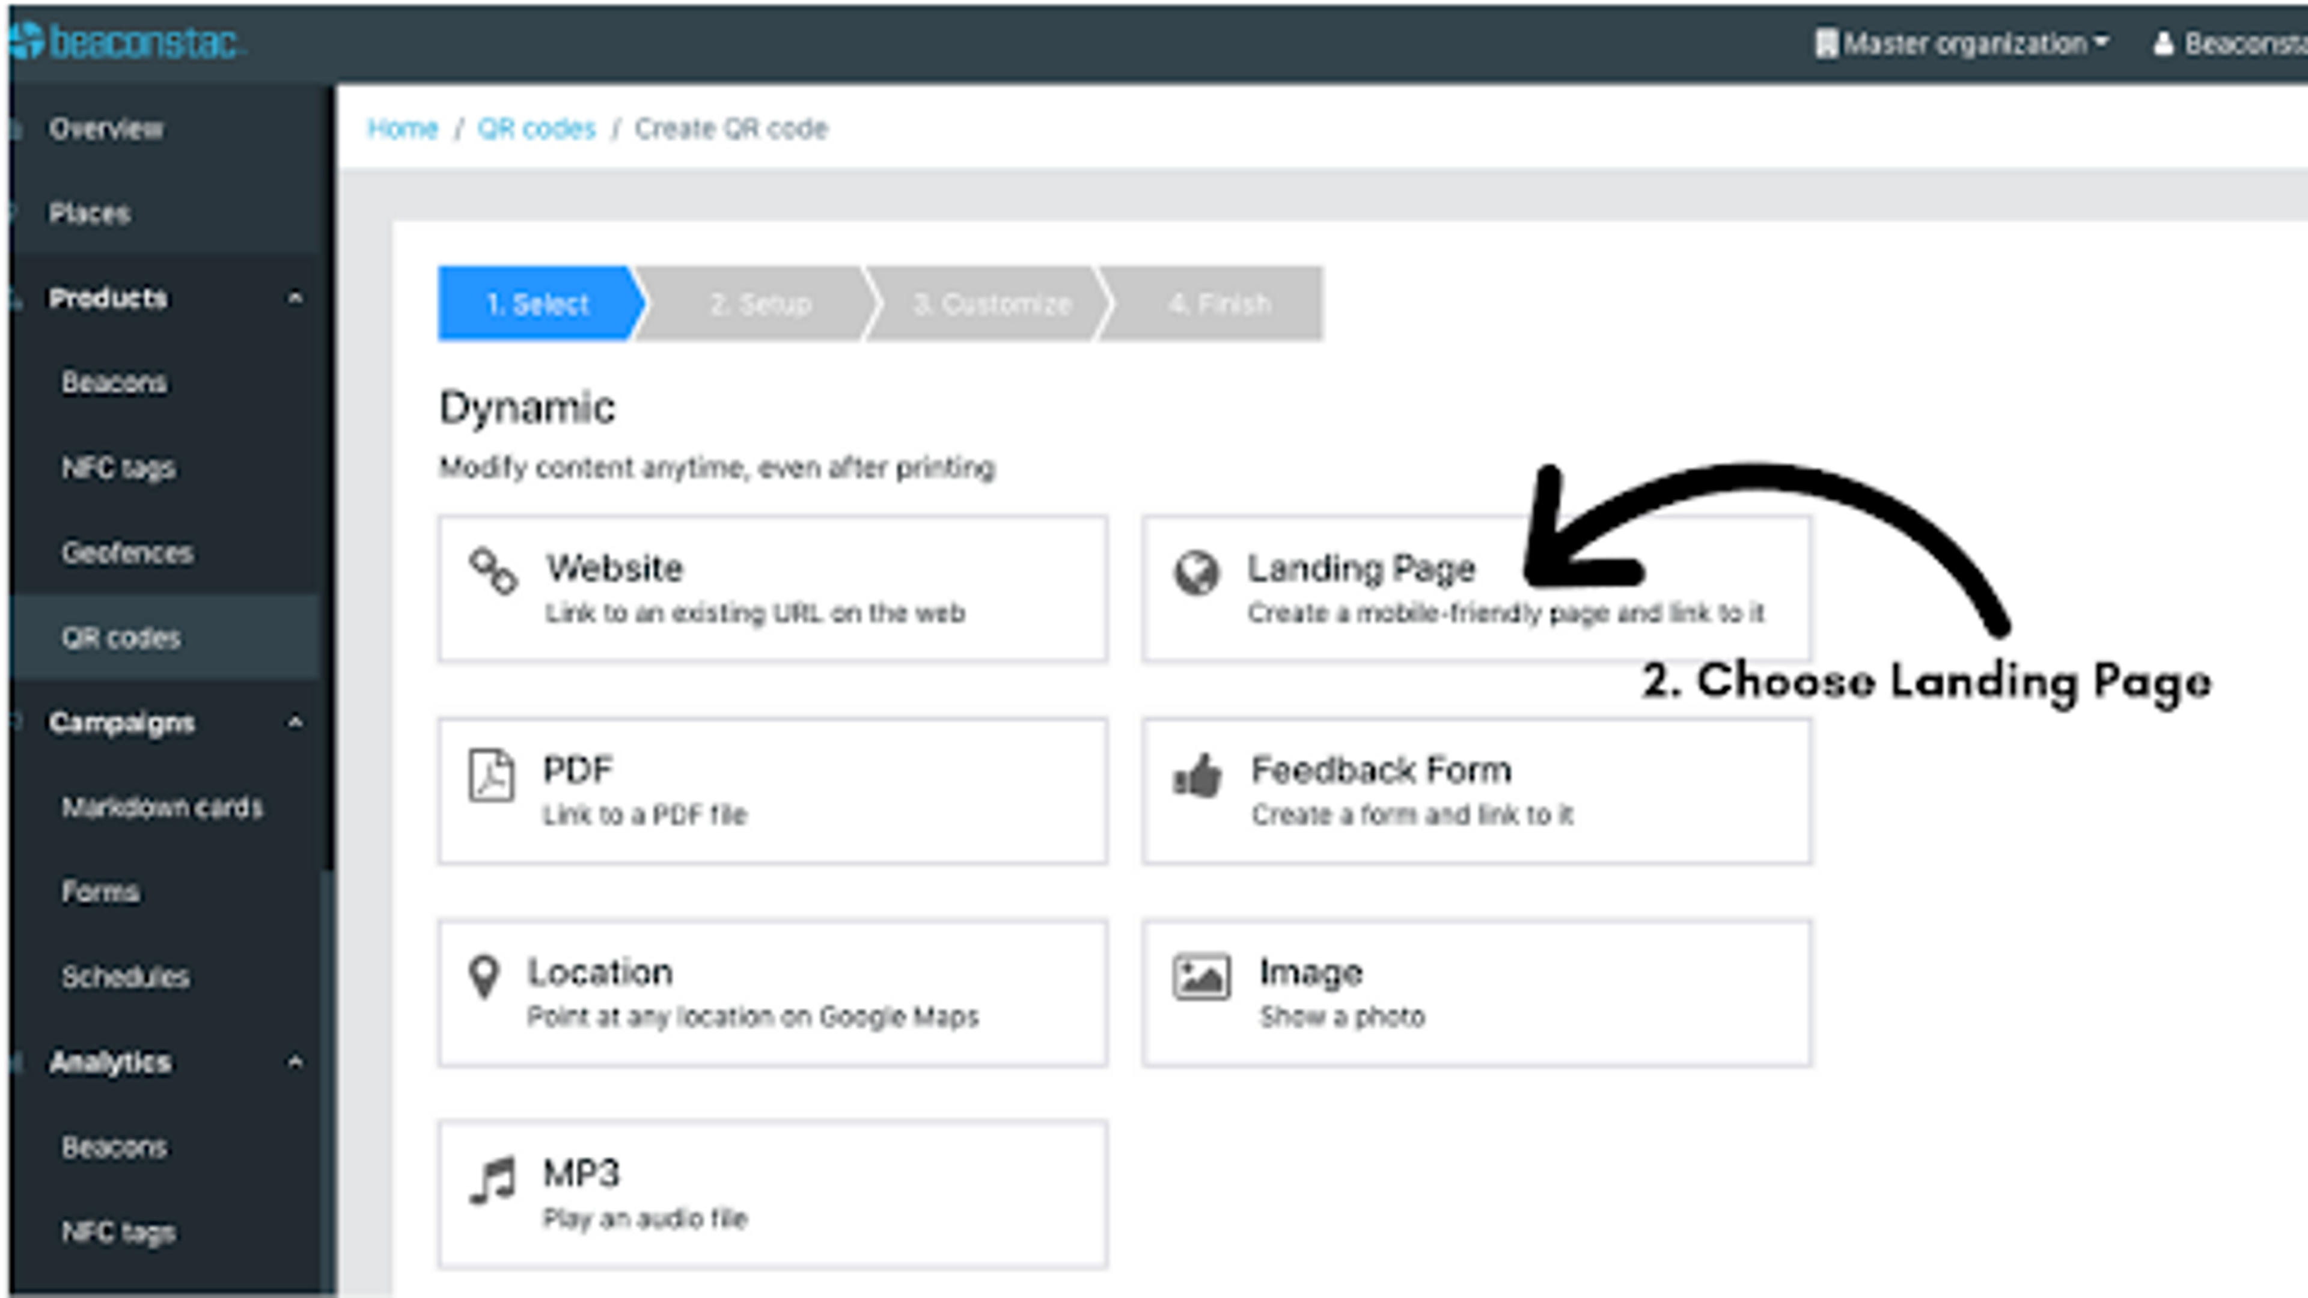Click the Create QR code breadcrumb
Viewport: 2308px width, 1298px height.
pyautogui.click(x=731, y=129)
